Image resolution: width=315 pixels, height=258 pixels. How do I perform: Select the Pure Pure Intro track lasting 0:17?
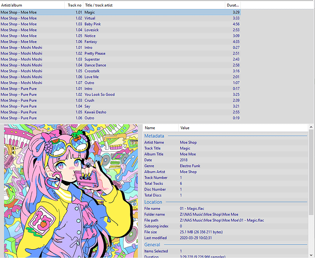[120, 88]
